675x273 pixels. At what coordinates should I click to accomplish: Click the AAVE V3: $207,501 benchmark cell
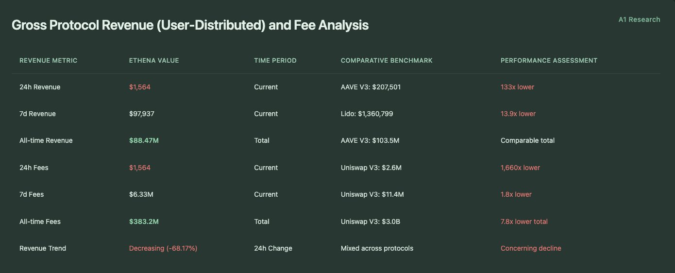[x=371, y=87]
